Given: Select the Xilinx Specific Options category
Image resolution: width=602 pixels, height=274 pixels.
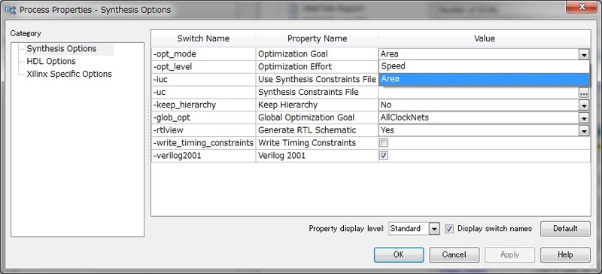Looking at the screenshot, I should 69,75.
